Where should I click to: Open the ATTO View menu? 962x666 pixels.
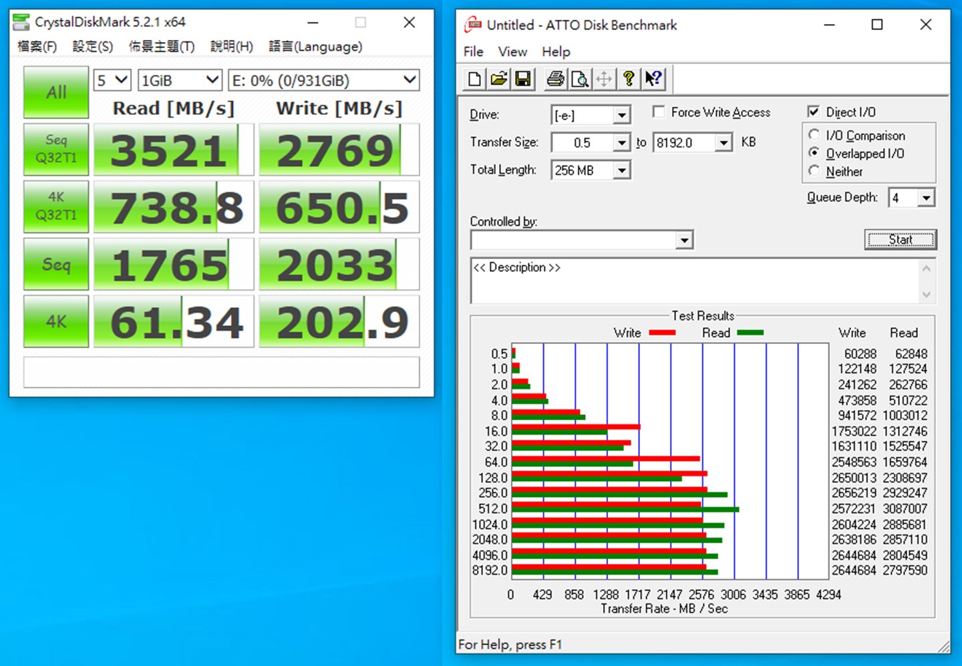coord(512,51)
